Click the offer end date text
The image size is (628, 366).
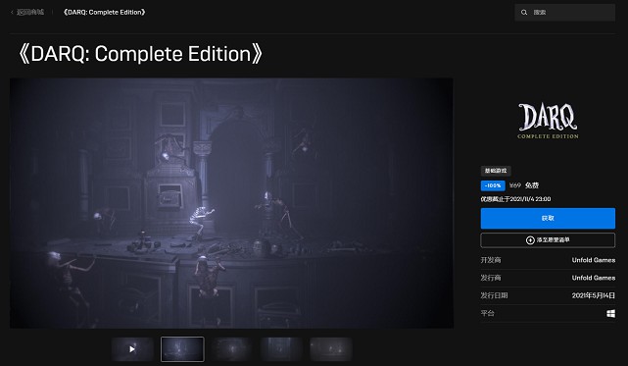point(515,199)
